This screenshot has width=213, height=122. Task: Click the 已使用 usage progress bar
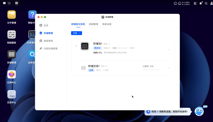pyautogui.click(x=151, y=69)
